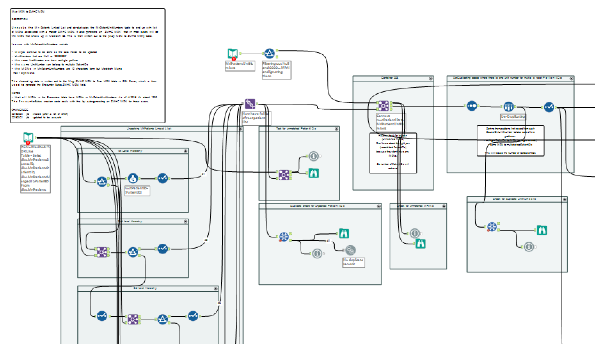Click Browse tool in Duplicate check PatientIDs container
The image size is (595, 344).
pyautogui.click(x=344, y=234)
